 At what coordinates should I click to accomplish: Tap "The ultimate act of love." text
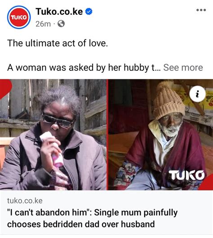click(58, 43)
